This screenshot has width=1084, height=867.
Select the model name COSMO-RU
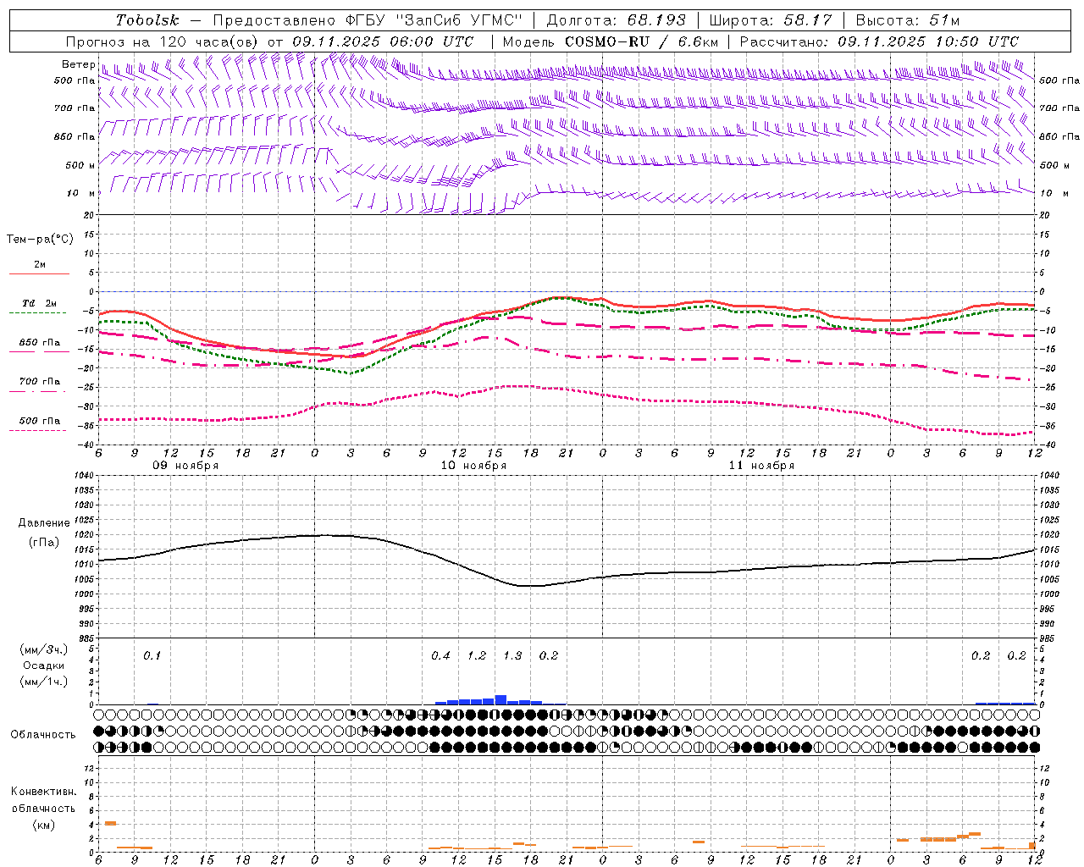606,41
